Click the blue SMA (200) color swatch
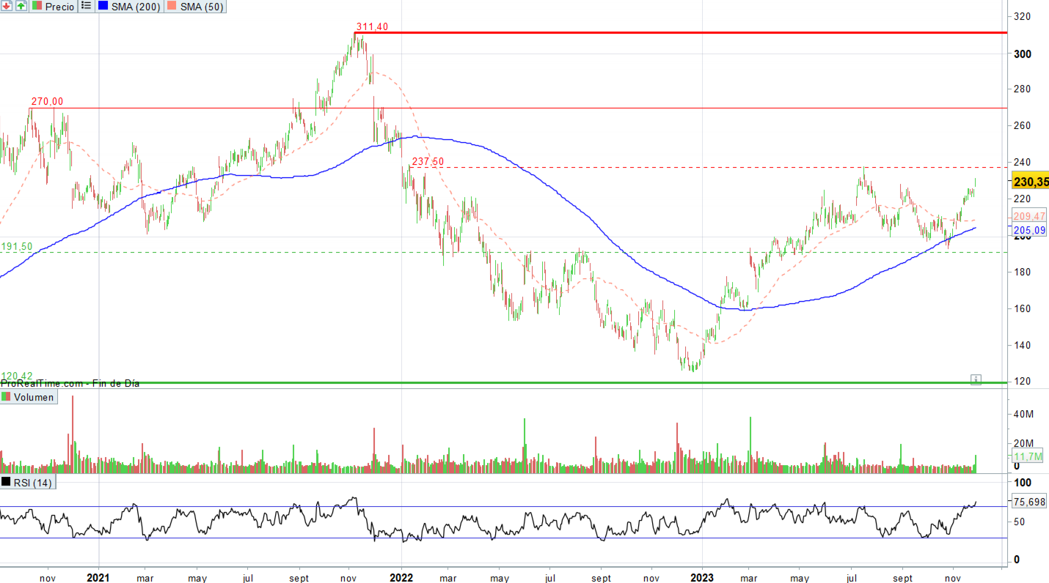The width and height of the screenshot is (1049, 583). point(103,7)
